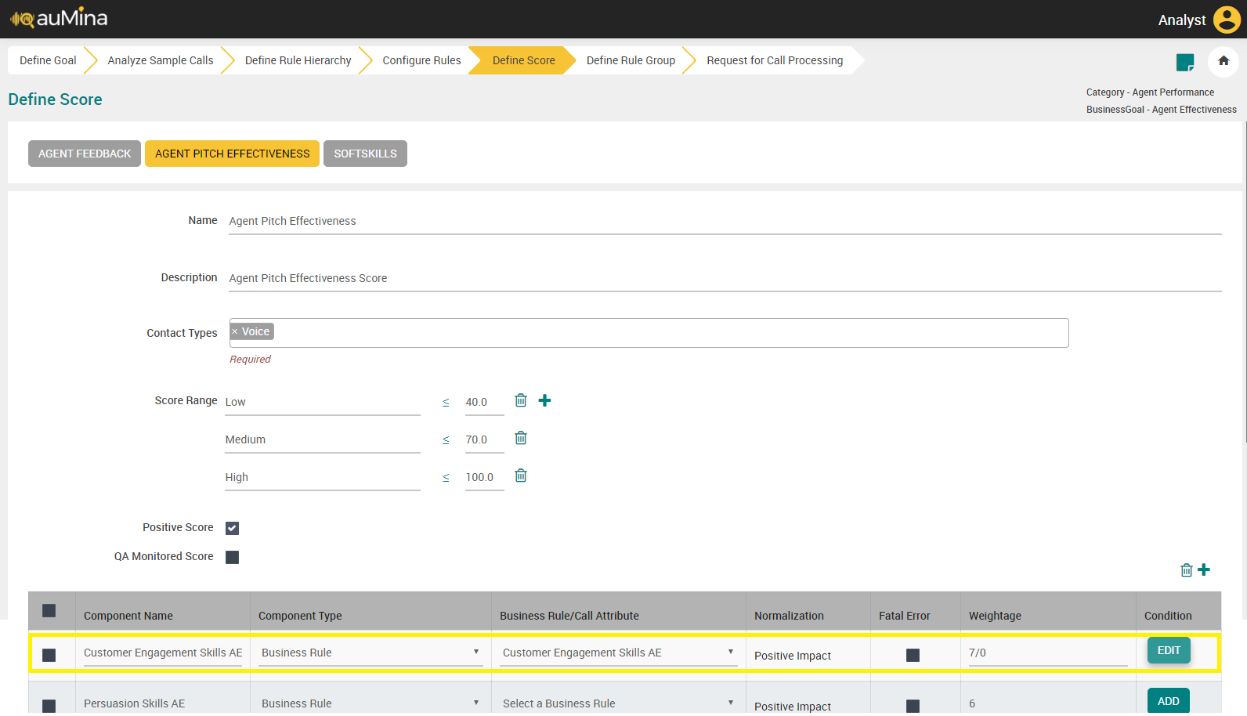Screen dimensions: 1247x716
Task: Go to the Define Goal step
Action: click(x=48, y=60)
